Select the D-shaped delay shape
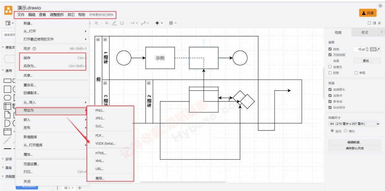 (x=7, y=123)
